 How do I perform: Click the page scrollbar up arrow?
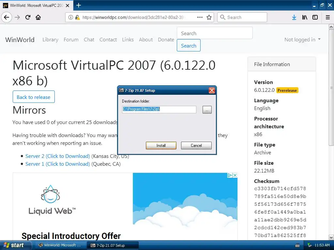click(331, 27)
